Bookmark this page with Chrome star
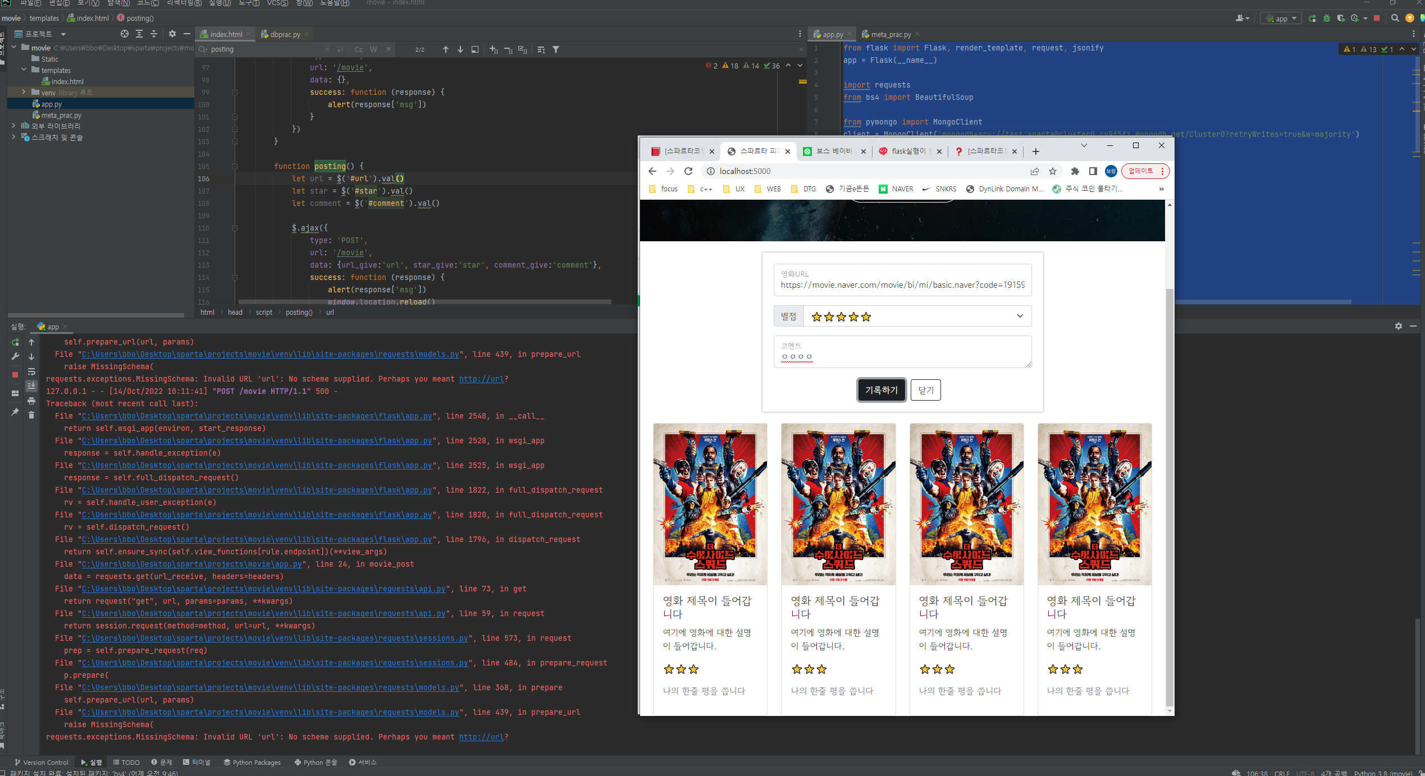The height and width of the screenshot is (776, 1425). pyautogui.click(x=1053, y=171)
